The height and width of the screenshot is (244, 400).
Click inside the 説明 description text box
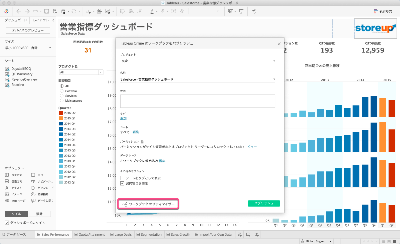pos(198,101)
